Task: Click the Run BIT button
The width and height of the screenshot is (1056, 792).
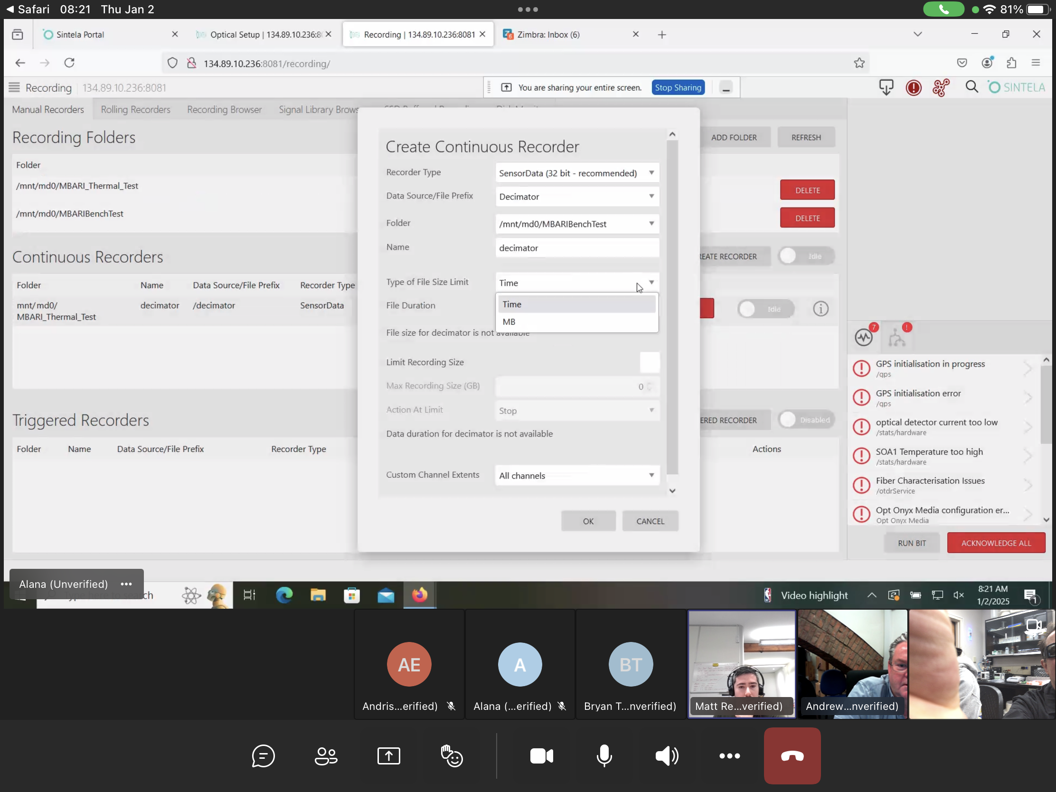Action: (x=911, y=543)
